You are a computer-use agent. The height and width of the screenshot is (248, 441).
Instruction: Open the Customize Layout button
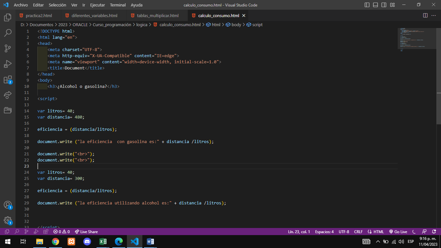click(x=392, y=5)
